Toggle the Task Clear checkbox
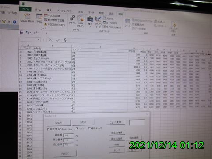Screen dimensions: 212x159 tap(59, 129)
